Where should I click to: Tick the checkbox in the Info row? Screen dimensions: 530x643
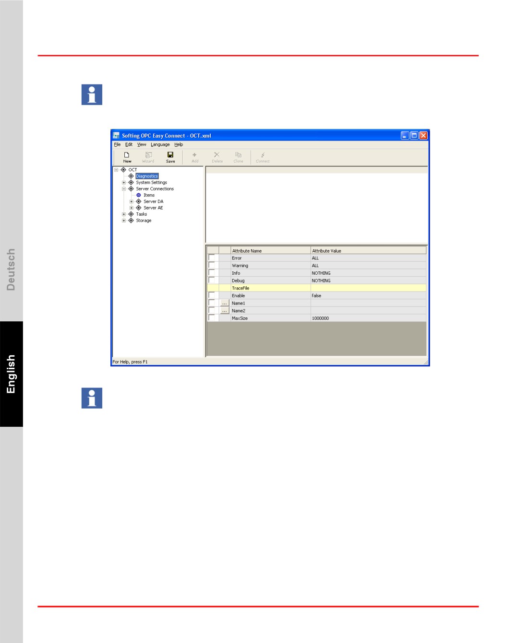click(x=211, y=273)
